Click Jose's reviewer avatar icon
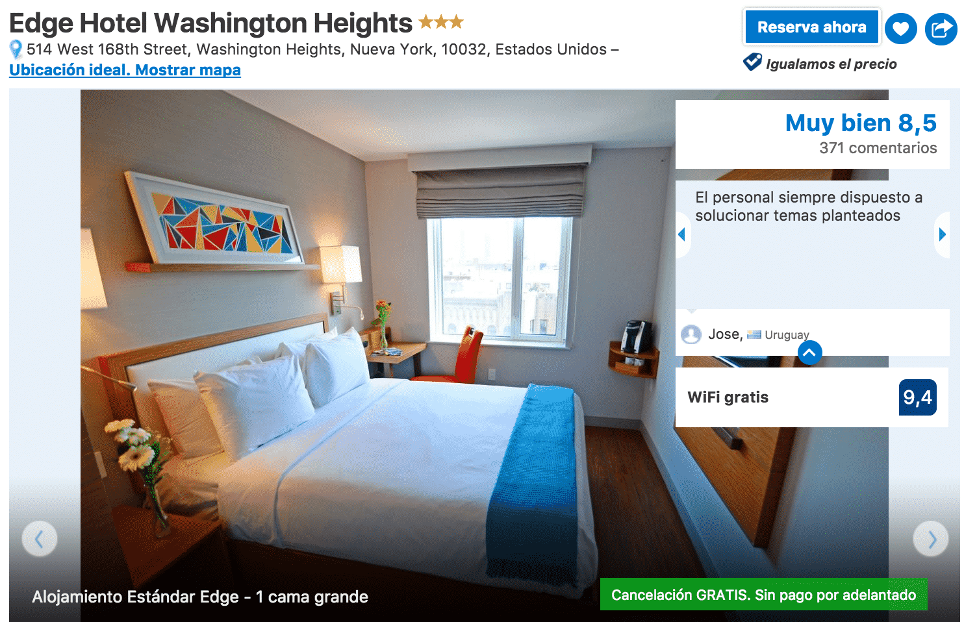The height and width of the screenshot is (622, 964). point(691,334)
